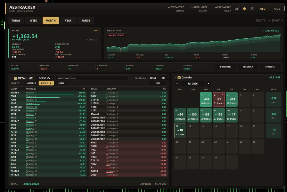Hide the dashboard with HIDE button
The width and height of the screenshot is (287, 192).
[276, 9]
